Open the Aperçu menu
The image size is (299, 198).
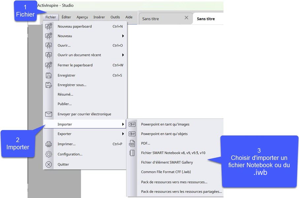click(x=82, y=17)
